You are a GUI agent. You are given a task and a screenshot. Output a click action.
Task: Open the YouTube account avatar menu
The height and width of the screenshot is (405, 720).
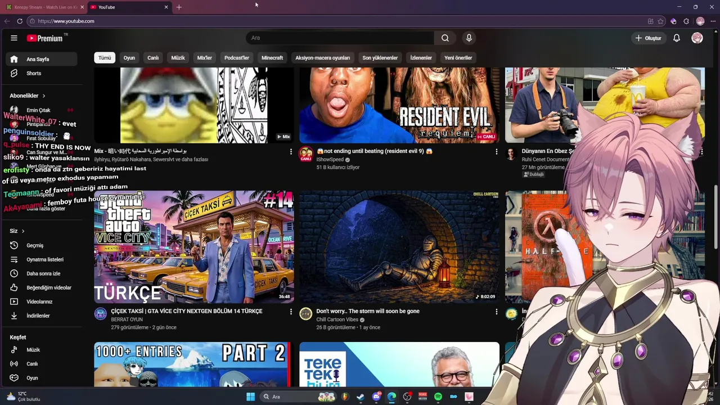[x=697, y=38]
